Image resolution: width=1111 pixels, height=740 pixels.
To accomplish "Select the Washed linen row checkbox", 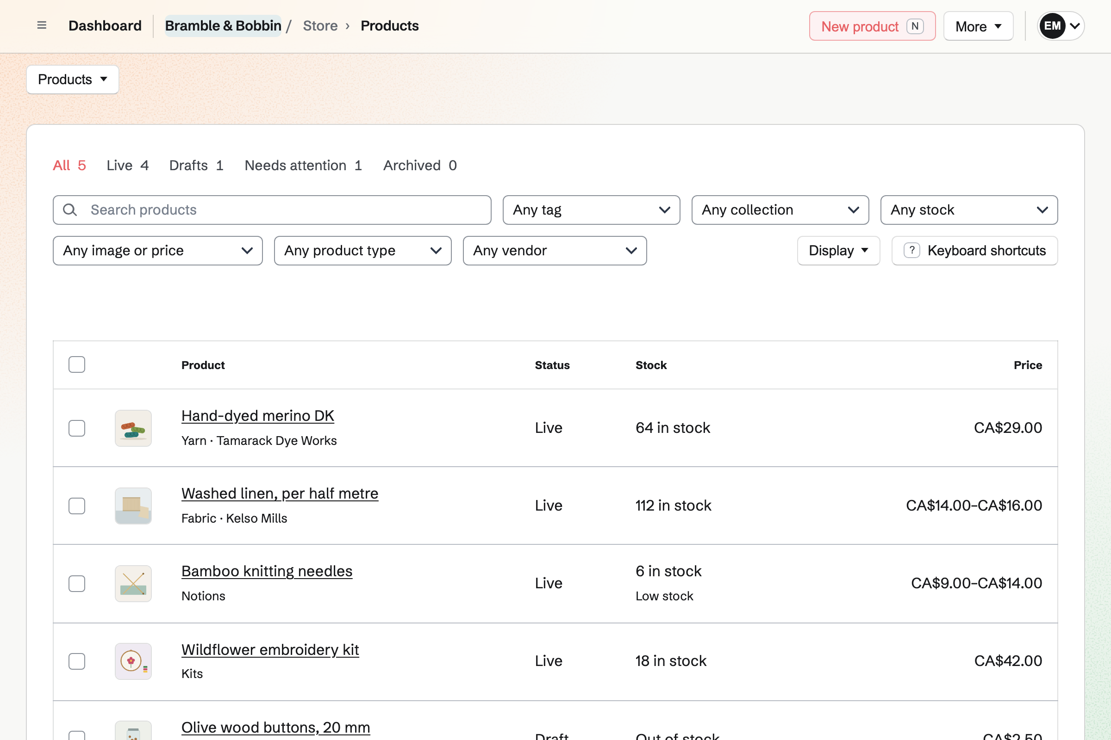I will click(76, 506).
